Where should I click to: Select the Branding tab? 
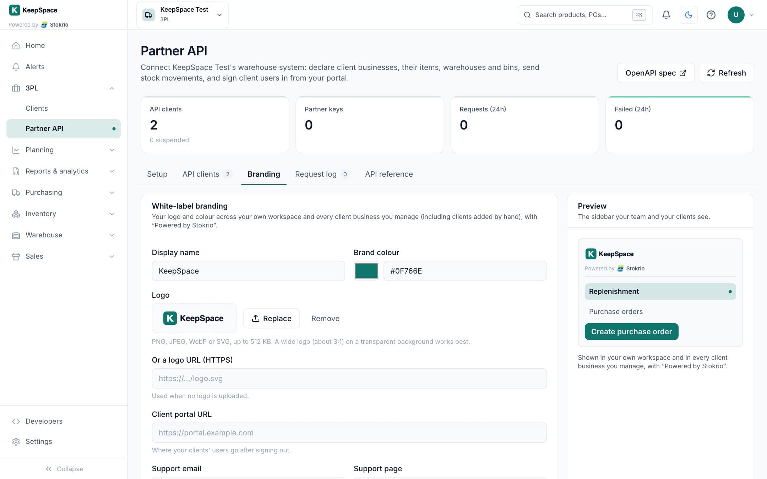(264, 174)
